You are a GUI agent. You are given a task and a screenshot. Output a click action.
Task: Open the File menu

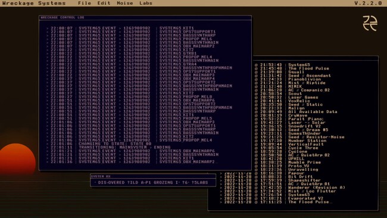85,3
